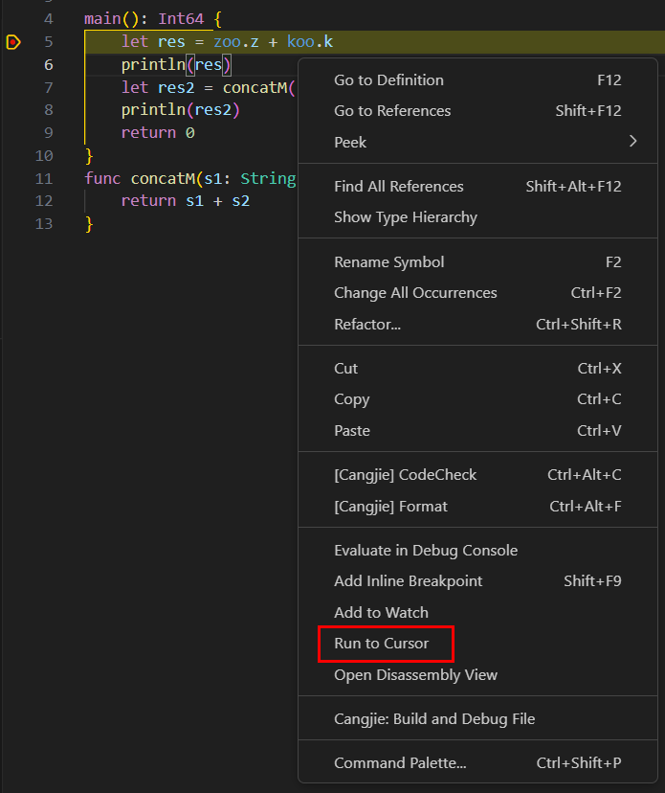Open Disassembly View
Image resolution: width=665 pixels, height=793 pixels.
tap(415, 675)
